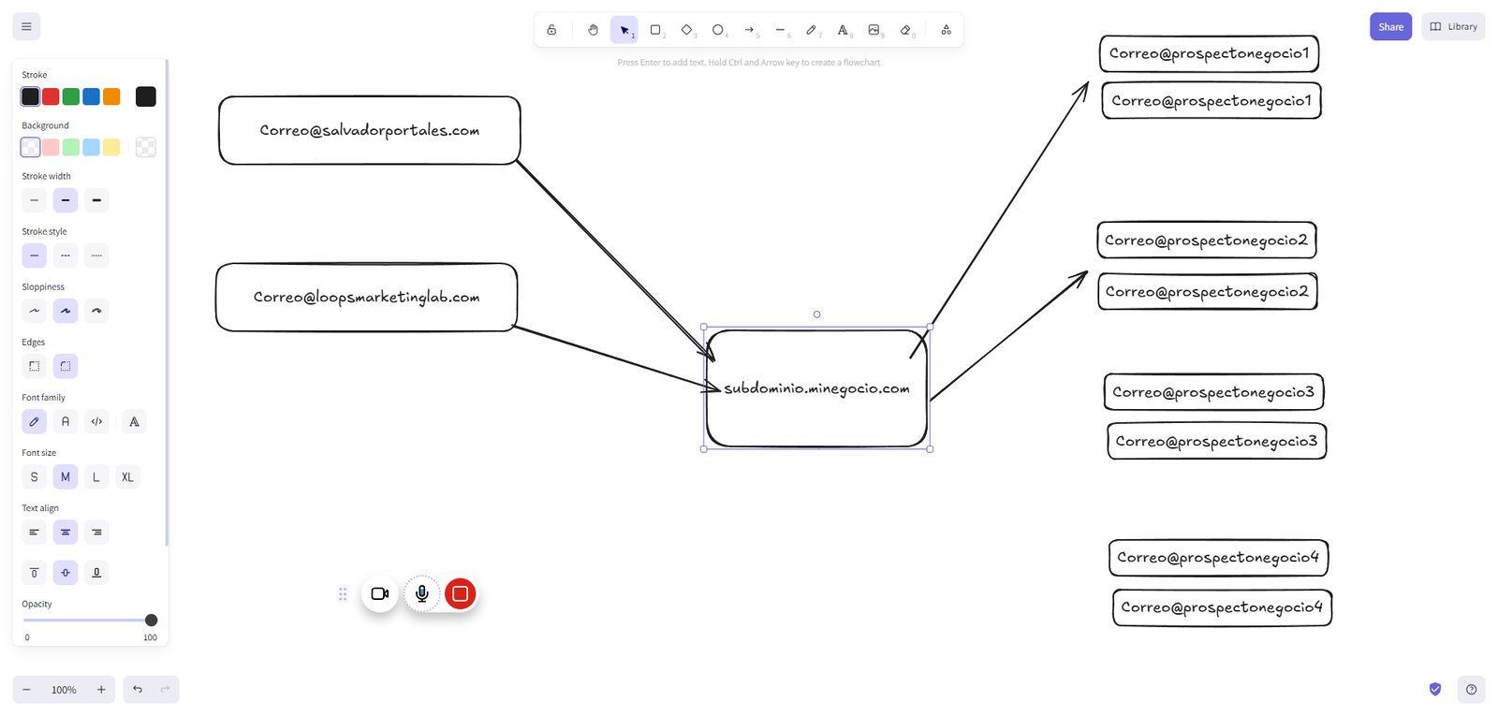Pick the light yellow background color
Image resolution: width=1498 pixels, height=716 pixels.
(x=111, y=147)
